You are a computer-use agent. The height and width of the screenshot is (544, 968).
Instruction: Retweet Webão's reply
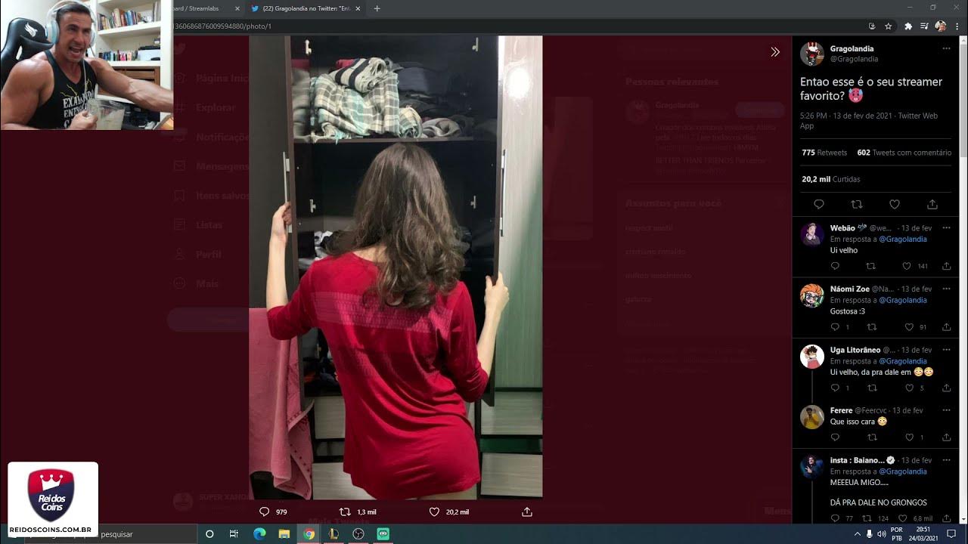871,266
